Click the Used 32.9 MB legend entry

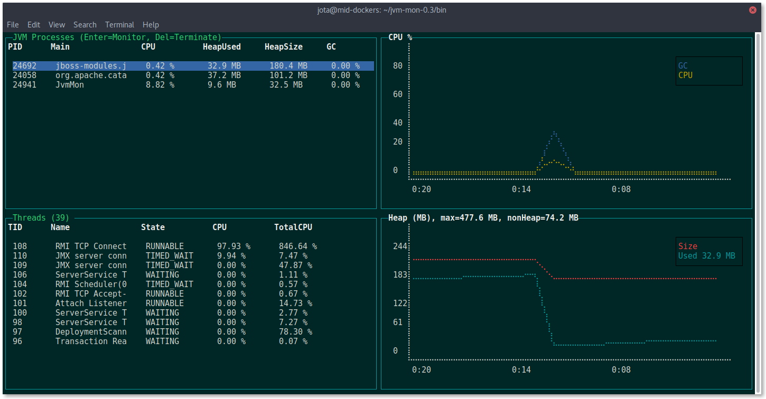pyautogui.click(x=706, y=256)
